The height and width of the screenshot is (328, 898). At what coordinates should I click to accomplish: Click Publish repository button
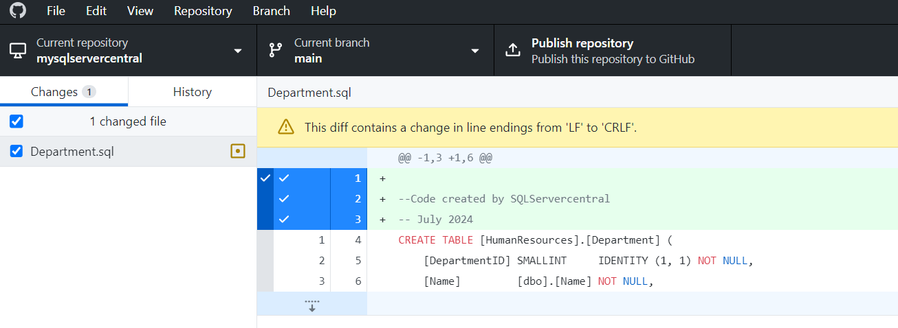tap(612, 50)
